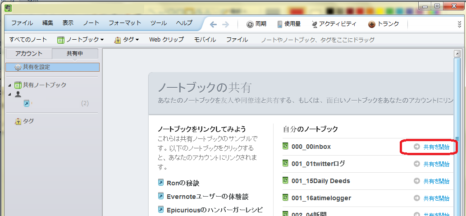Viewport: 466px width, 216px height.
Task: Click the Evernote elephant icon in title bar
Action: click(8, 8)
